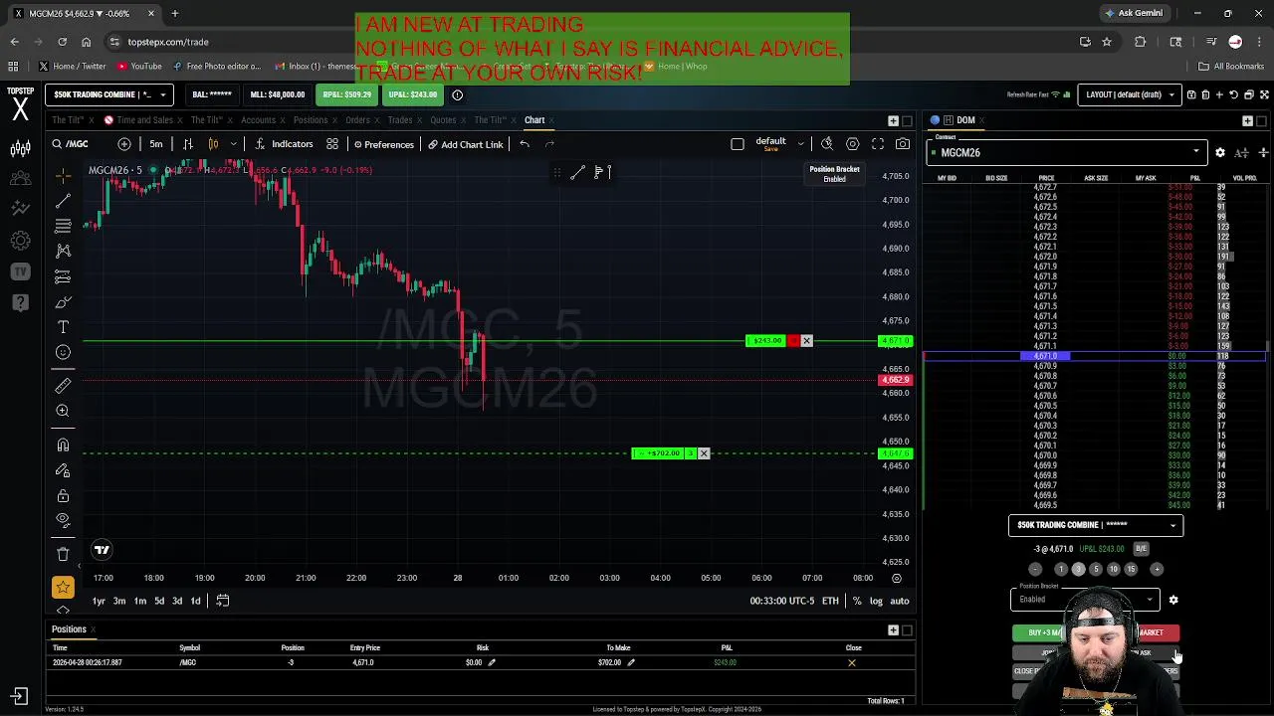Select the candlestick chart style icon

(213, 144)
